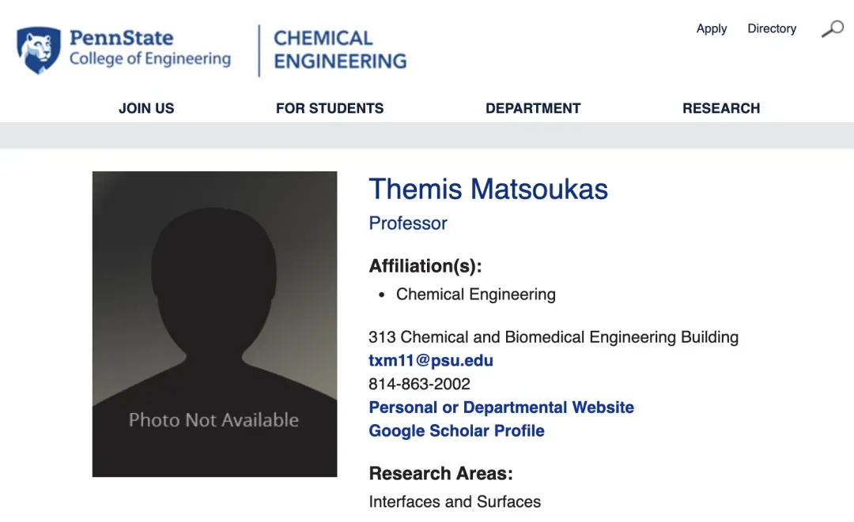Follow the Apply link
Screen dimensions: 854x522
point(711,28)
